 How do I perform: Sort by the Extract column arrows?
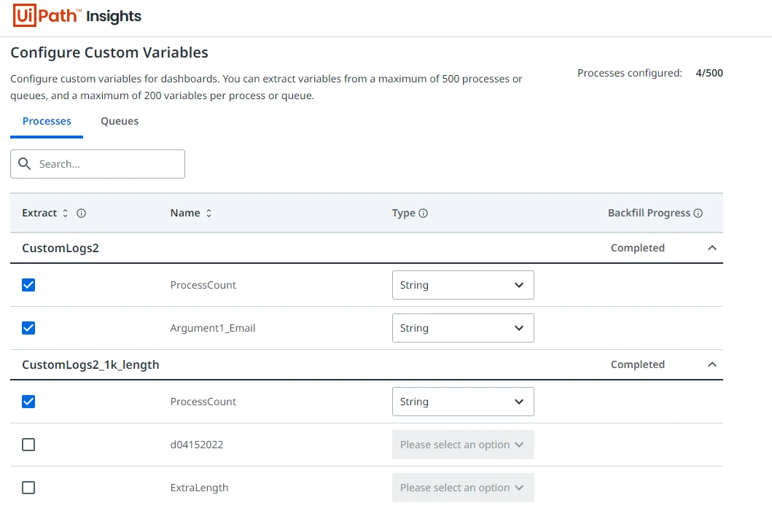65,213
